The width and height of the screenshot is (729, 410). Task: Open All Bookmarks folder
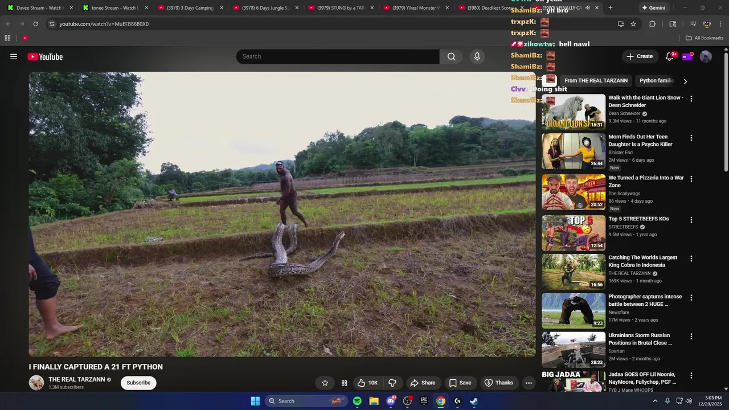[705, 38]
